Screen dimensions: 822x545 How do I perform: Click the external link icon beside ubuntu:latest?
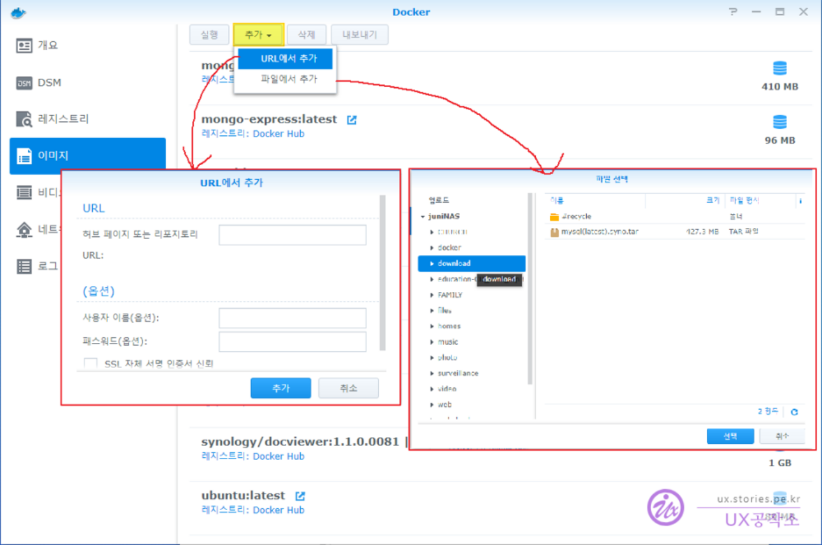pos(300,496)
